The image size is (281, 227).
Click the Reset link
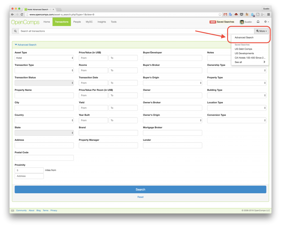pos(140,197)
